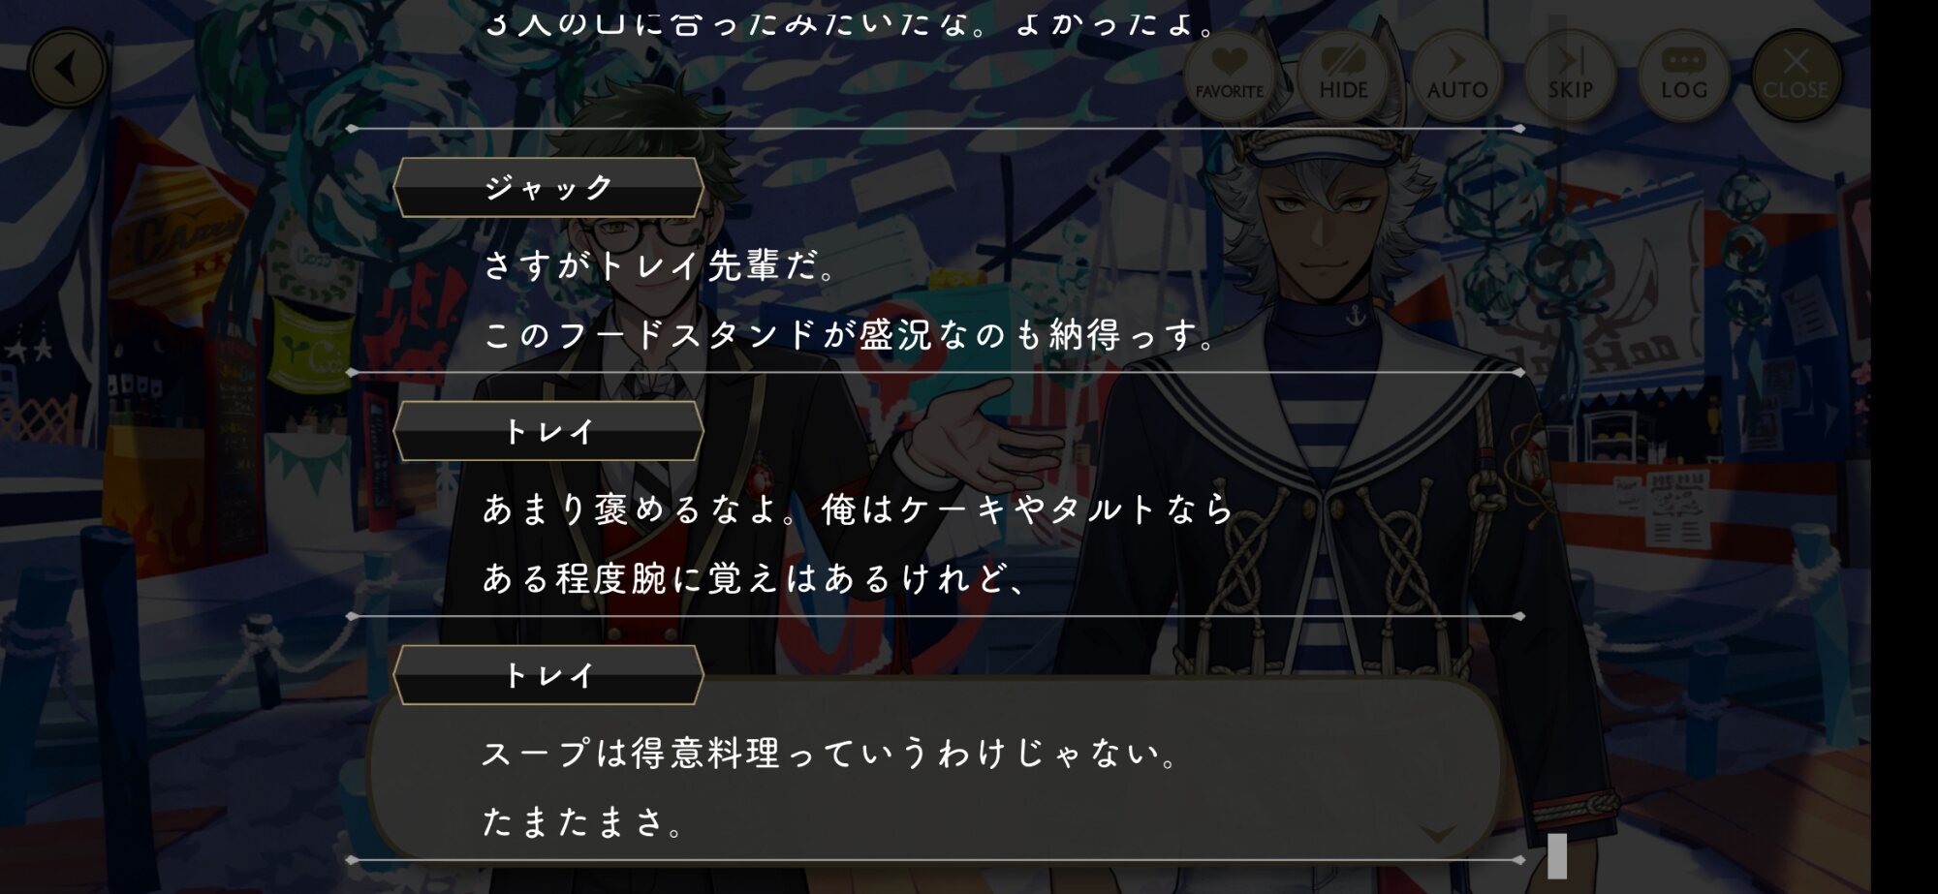Tap the back arrow button
This screenshot has width=1938, height=894.
[x=67, y=69]
